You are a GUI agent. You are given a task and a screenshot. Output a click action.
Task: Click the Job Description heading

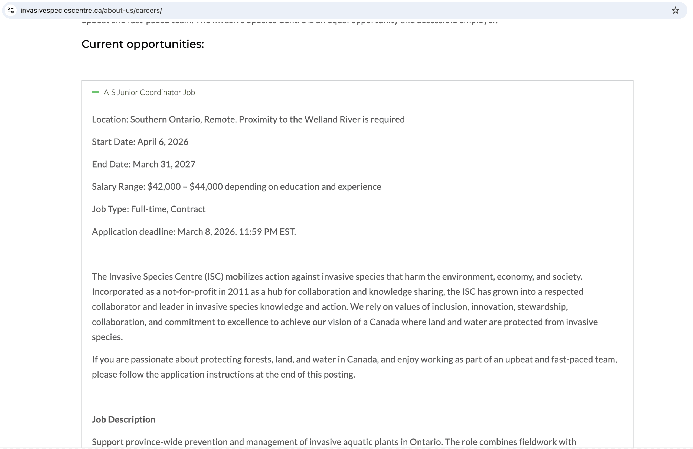coord(123,419)
